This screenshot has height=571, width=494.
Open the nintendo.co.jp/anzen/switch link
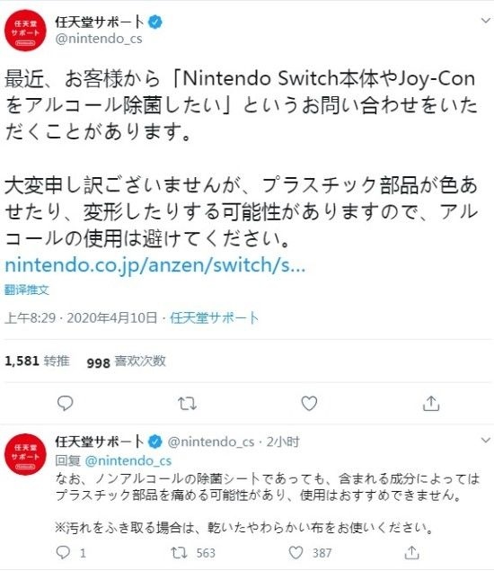(x=155, y=265)
